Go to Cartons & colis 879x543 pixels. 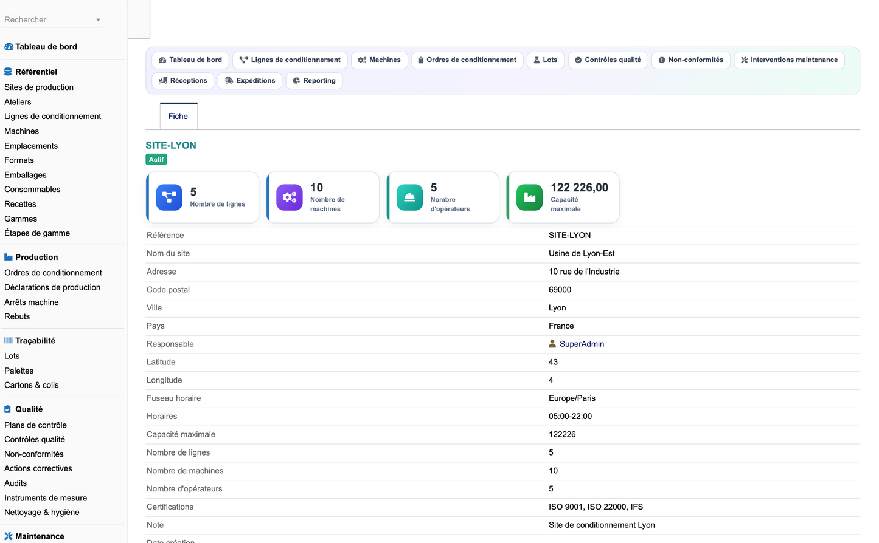pyautogui.click(x=32, y=385)
